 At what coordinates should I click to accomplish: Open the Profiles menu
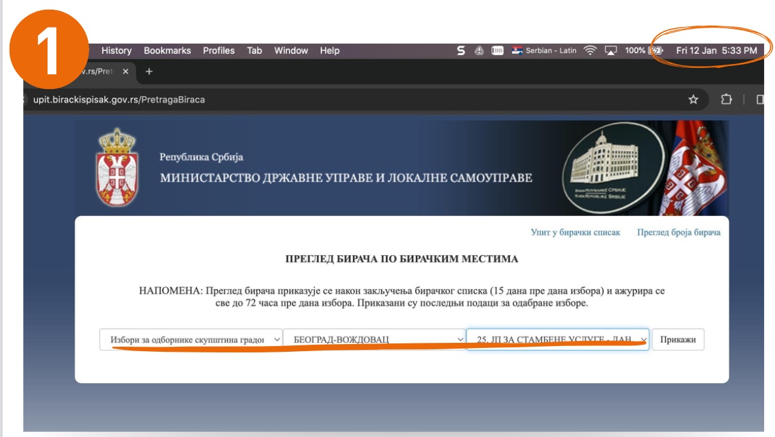(219, 51)
